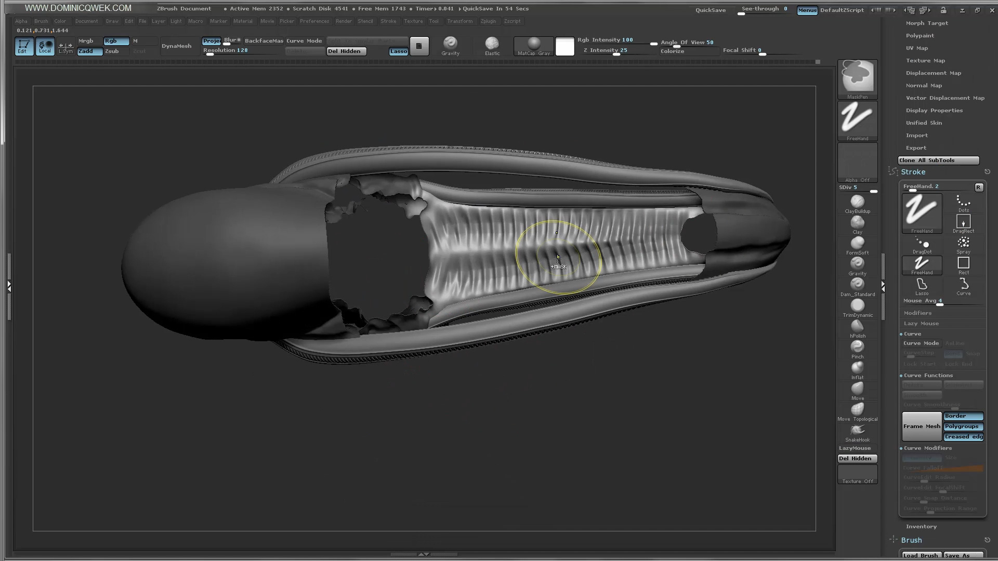Select the ClayBuildup brush icon
998x561 pixels.
tap(857, 202)
